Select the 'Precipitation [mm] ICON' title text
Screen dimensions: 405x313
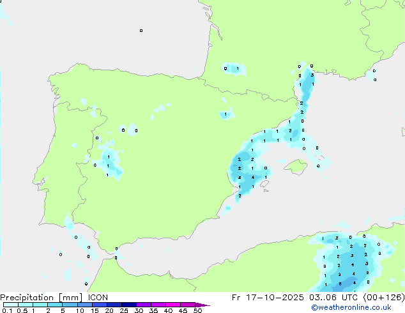[54, 298]
